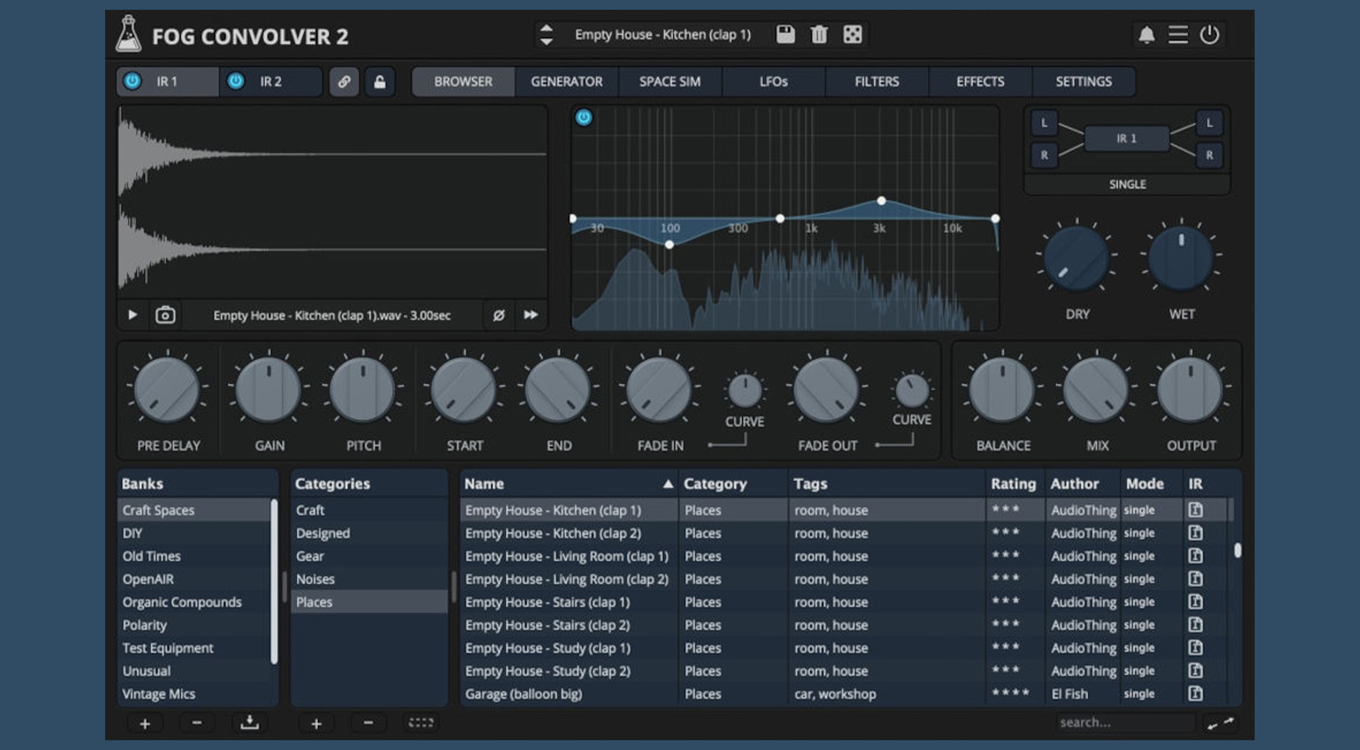Toggle right output R routing button
Screen dimensions: 1360x750
[1209, 155]
